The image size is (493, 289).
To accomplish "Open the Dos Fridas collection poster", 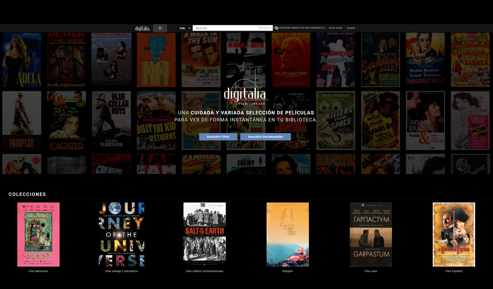I will (38, 235).
